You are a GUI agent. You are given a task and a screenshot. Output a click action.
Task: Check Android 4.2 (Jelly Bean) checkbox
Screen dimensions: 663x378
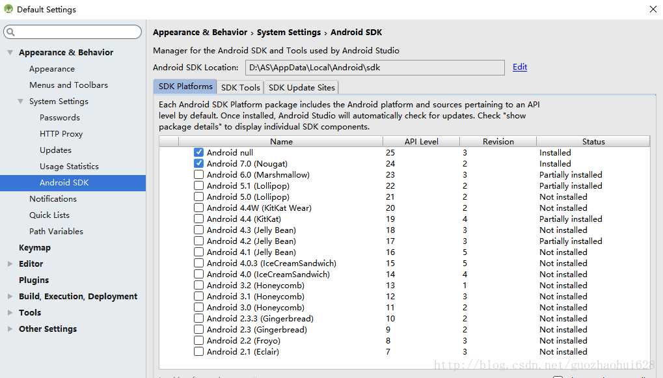198,241
